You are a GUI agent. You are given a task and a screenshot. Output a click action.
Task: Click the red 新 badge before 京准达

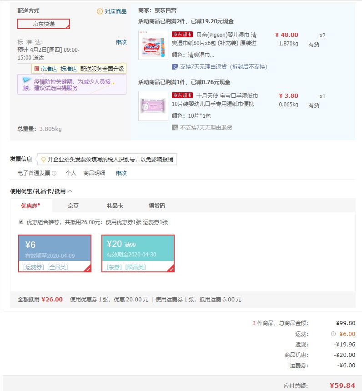37,69
